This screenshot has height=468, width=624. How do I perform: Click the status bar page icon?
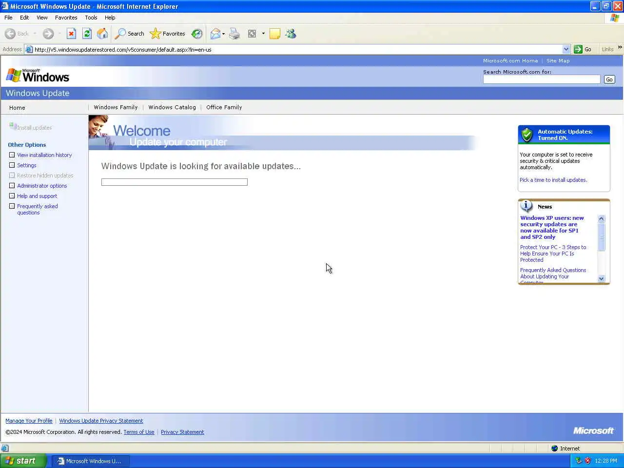coord(5,448)
